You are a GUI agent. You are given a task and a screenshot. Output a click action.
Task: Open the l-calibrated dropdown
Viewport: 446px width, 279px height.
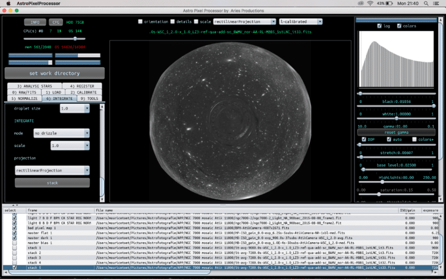click(301, 21)
